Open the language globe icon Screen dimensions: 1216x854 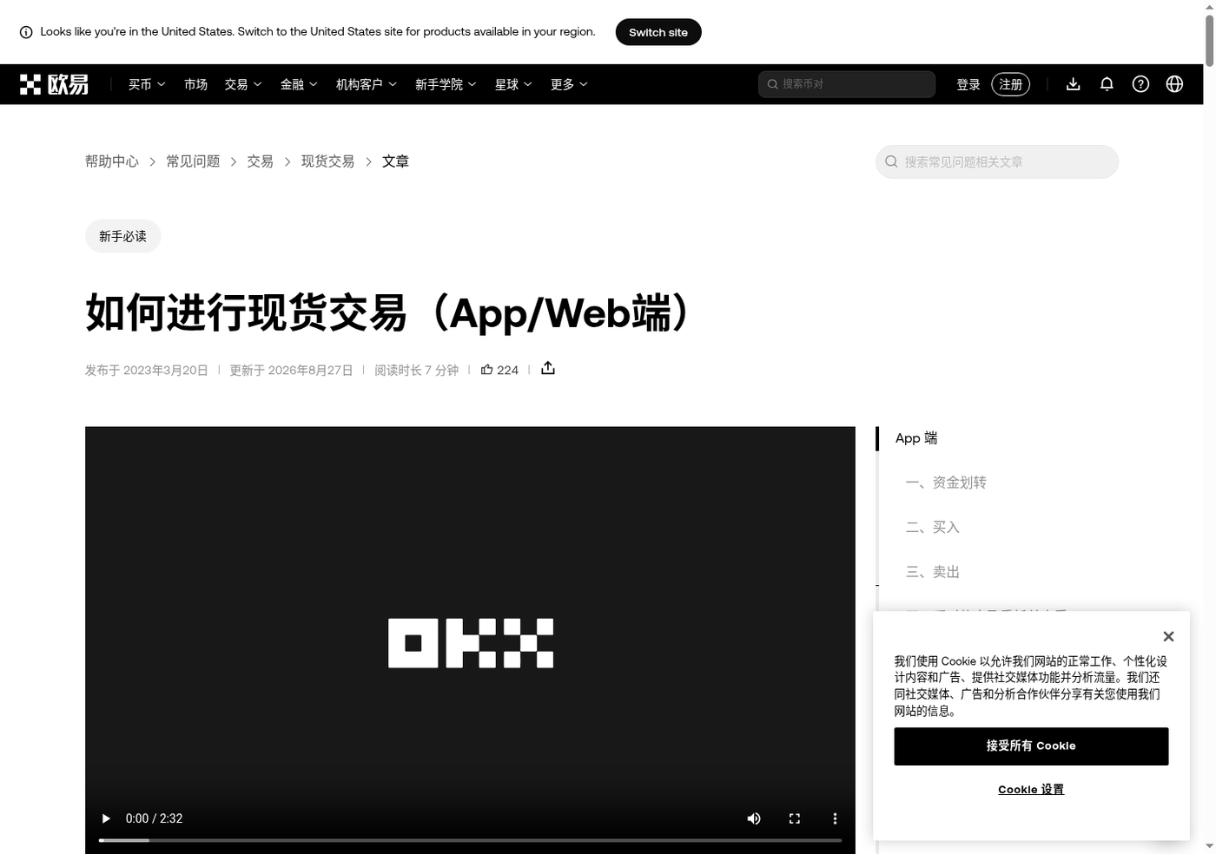[x=1174, y=84]
